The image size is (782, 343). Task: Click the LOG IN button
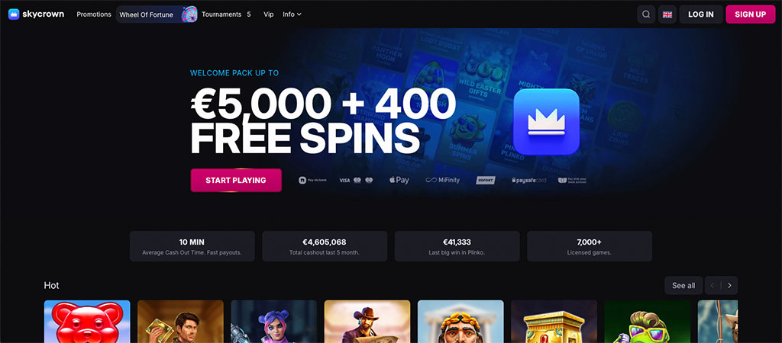tap(701, 14)
